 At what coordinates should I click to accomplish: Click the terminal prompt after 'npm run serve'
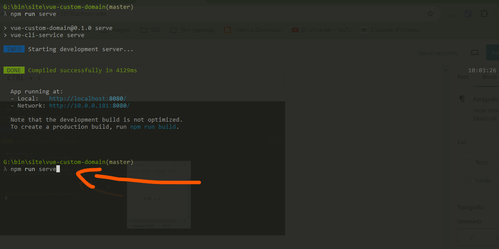pos(58,169)
